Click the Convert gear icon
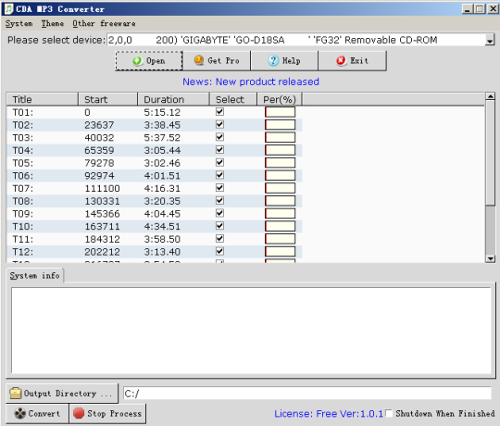 [x=20, y=414]
